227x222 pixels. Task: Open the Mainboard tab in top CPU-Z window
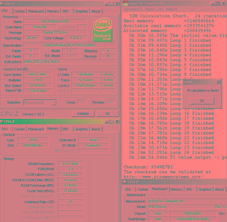[x=36, y=11]
